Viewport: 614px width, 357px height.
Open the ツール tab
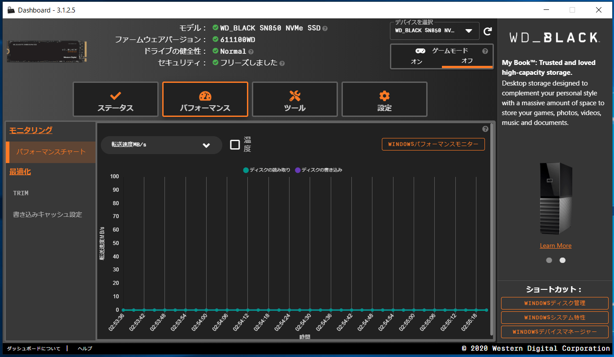pos(295,99)
